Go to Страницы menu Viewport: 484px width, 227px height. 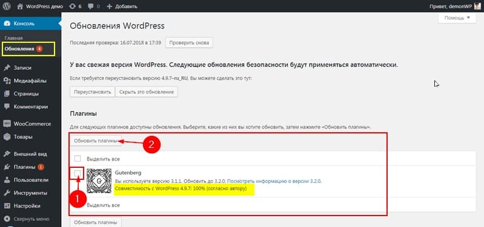(26, 94)
